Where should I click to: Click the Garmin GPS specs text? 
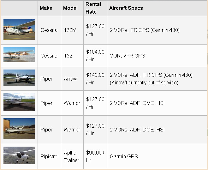[124, 156]
